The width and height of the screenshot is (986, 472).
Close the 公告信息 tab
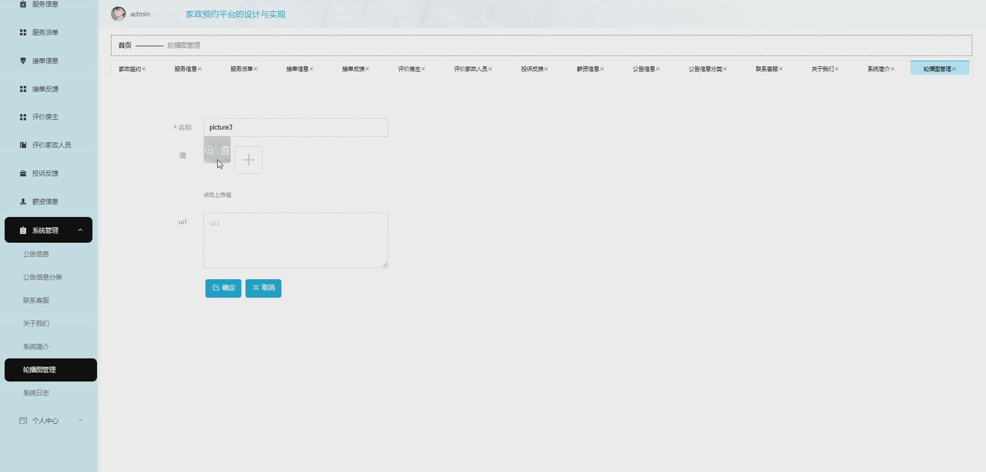pos(658,69)
